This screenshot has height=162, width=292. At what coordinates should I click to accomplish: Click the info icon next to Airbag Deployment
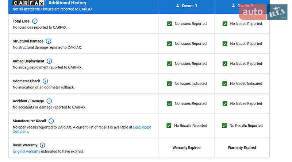[49, 61]
